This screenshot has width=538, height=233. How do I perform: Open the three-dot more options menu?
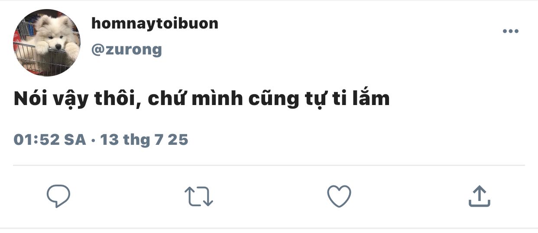(510, 31)
